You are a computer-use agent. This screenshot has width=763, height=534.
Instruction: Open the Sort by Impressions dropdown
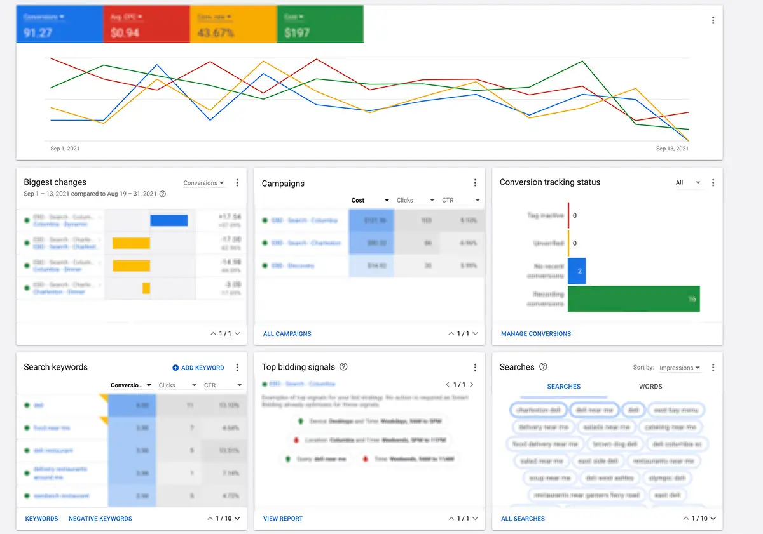point(680,367)
